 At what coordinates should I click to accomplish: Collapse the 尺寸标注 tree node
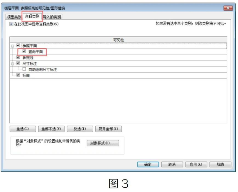click(x=13, y=64)
